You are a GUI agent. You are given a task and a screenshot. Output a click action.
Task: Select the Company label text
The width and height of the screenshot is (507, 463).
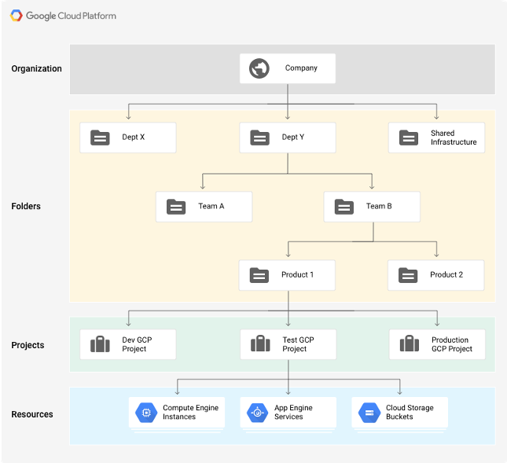click(x=301, y=68)
